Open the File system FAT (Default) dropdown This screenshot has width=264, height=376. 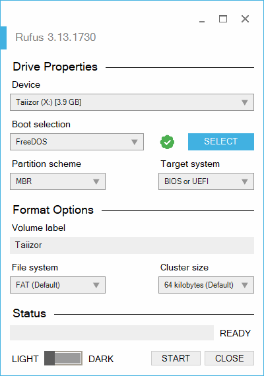tap(57, 285)
